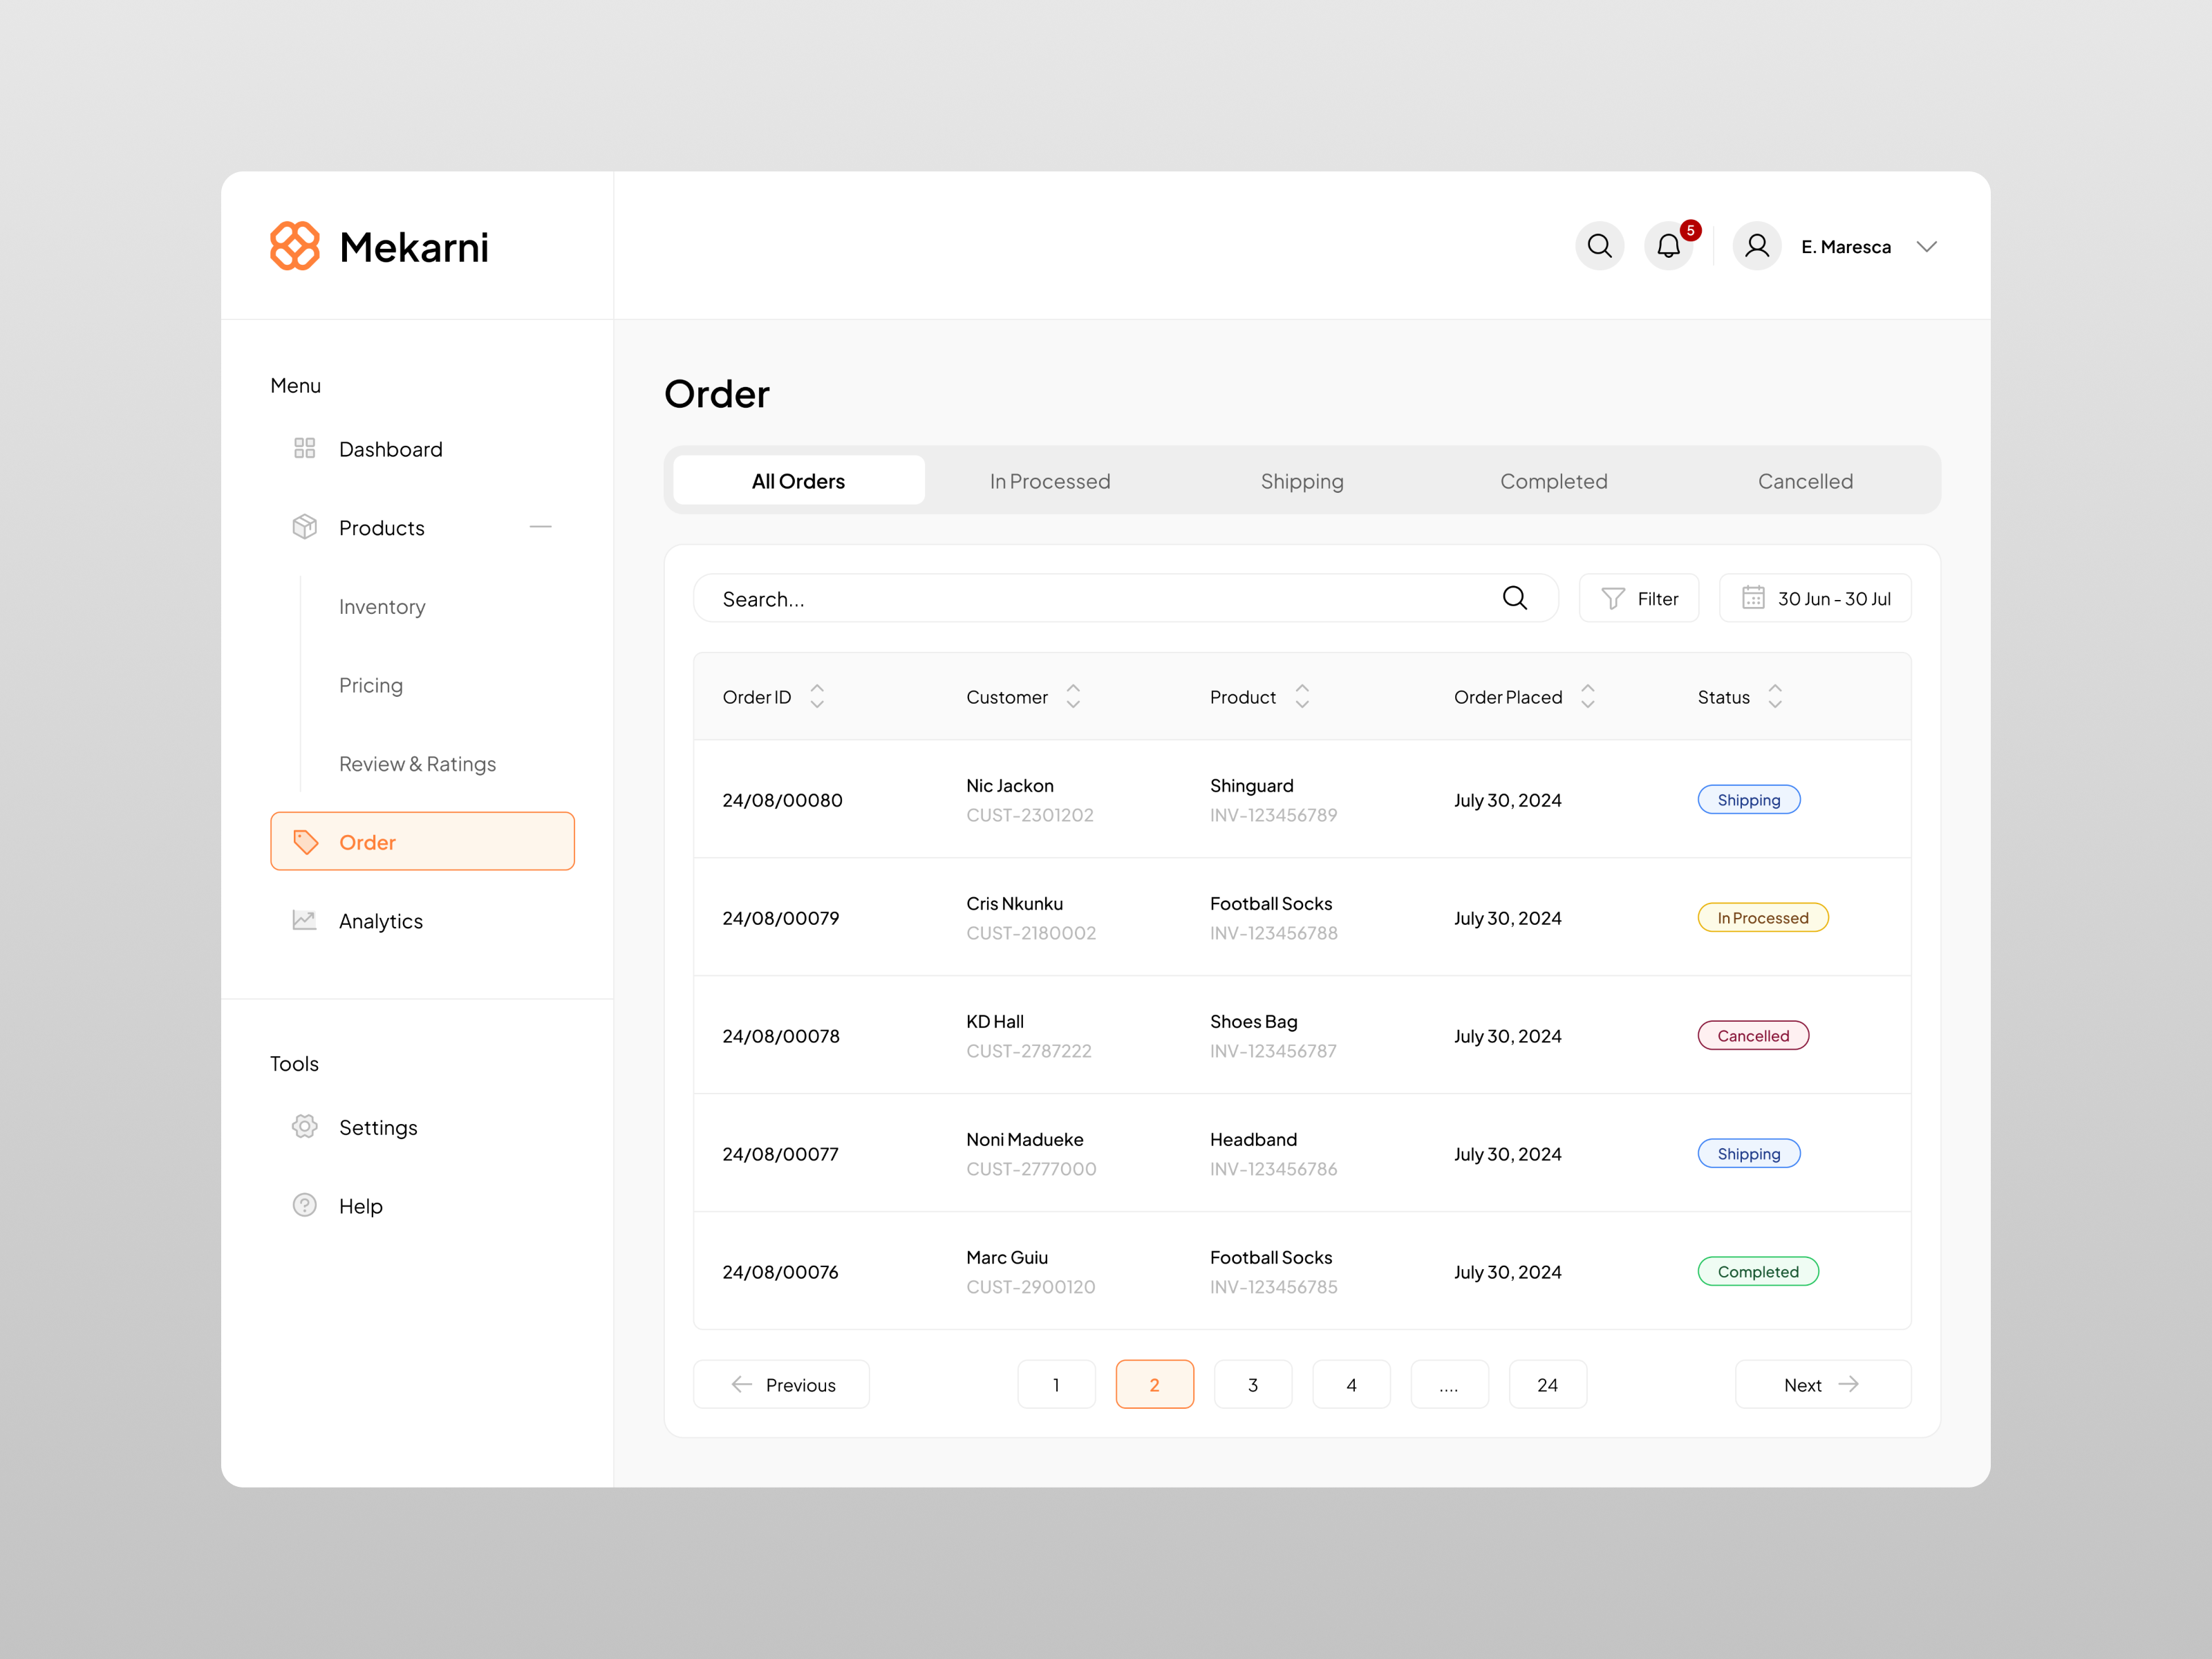Open the Filter options
The image size is (2212, 1659).
(1639, 598)
